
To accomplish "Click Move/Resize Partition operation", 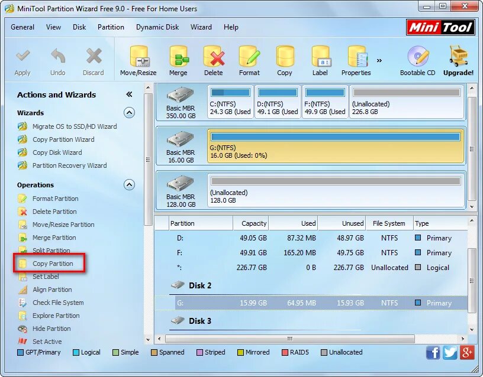I will (x=63, y=225).
